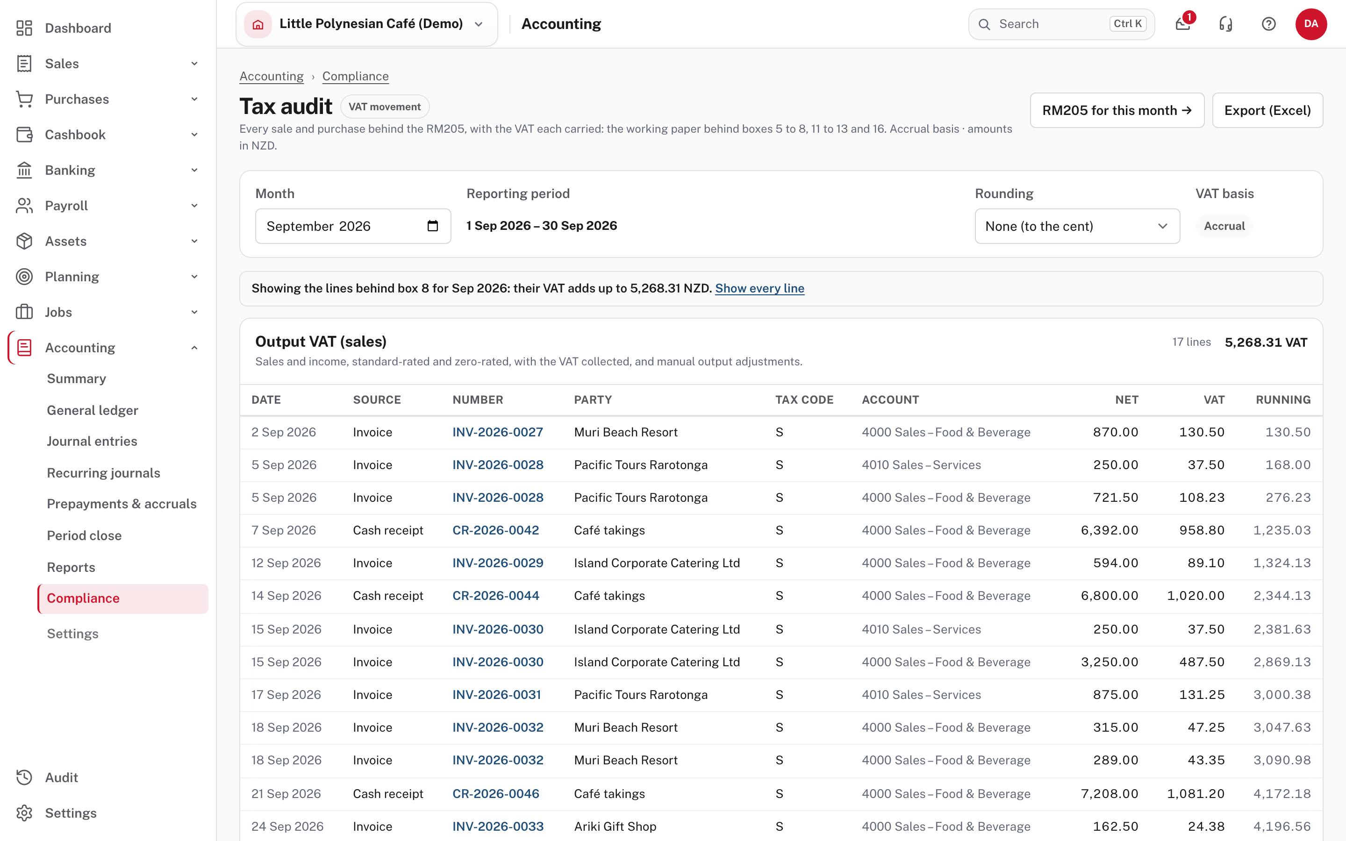Viewport: 1346px width, 841px height.
Task: Open invoice INV-2026-0033
Action: pyautogui.click(x=498, y=826)
